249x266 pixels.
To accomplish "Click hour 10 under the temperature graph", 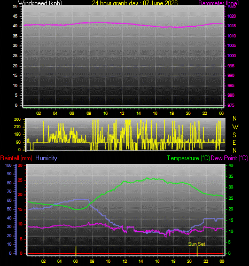I will pos(108,261).
